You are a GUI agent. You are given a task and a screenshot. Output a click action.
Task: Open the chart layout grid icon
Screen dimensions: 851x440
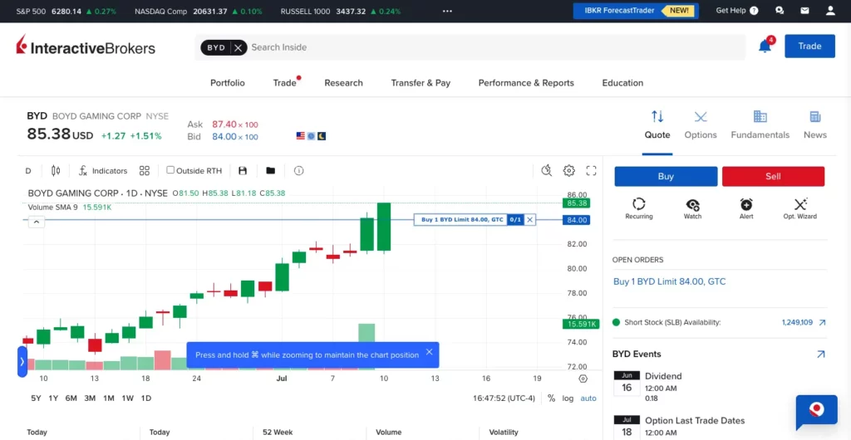pos(145,171)
